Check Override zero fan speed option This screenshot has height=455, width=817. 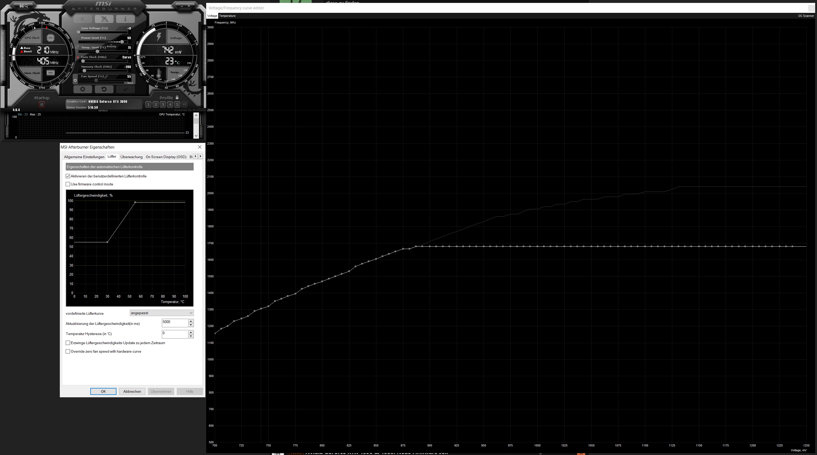pos(68,351)
